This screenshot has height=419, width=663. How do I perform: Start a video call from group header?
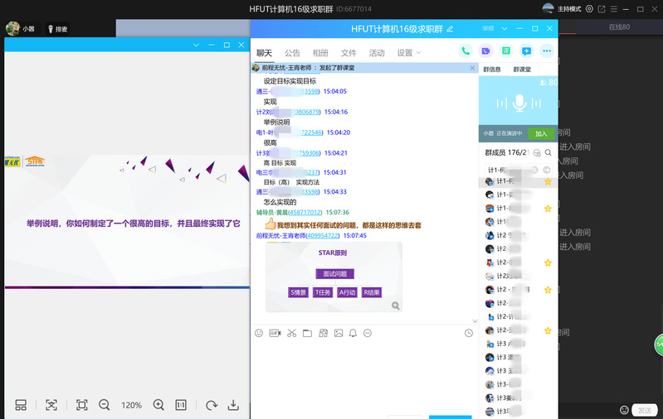[x=486, y=51]
